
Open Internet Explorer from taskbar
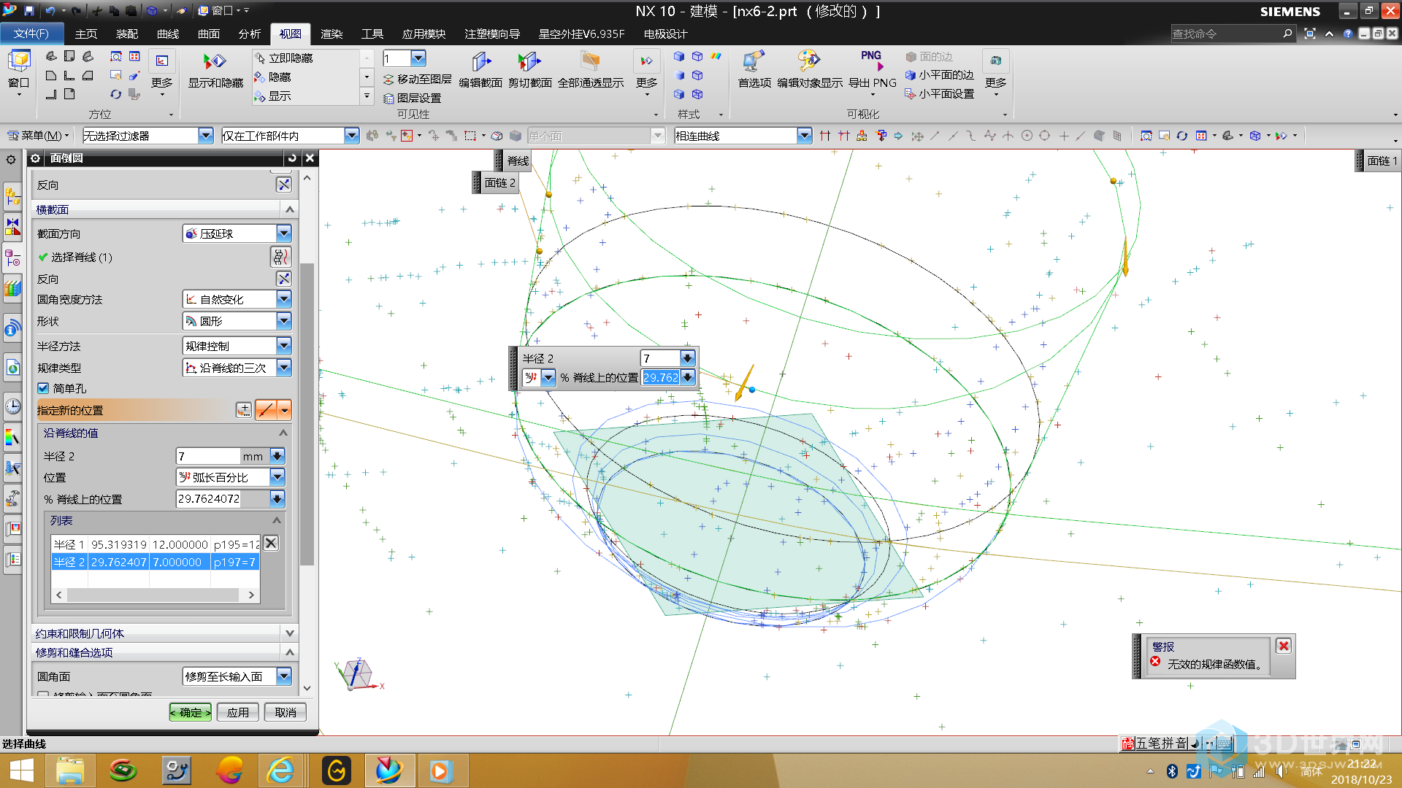click(280, 770)
